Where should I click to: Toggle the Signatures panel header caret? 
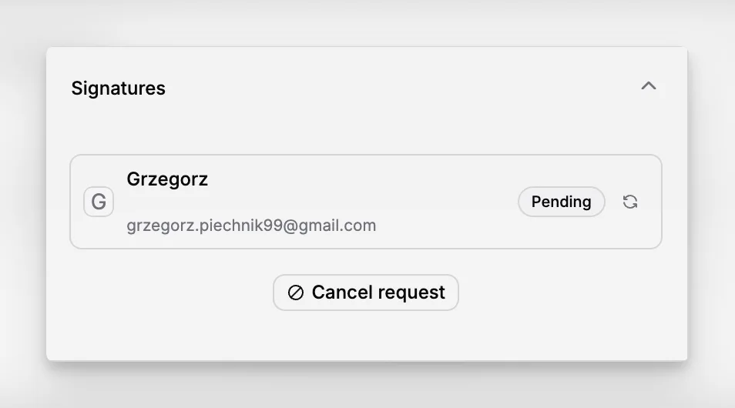648,86
